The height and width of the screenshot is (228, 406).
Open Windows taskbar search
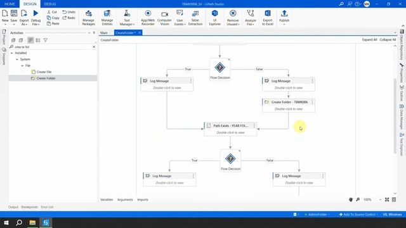click(19, 222)
